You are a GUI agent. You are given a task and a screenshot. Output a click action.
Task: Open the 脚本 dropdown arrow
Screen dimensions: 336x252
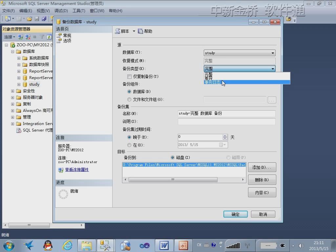pos(134,31)
